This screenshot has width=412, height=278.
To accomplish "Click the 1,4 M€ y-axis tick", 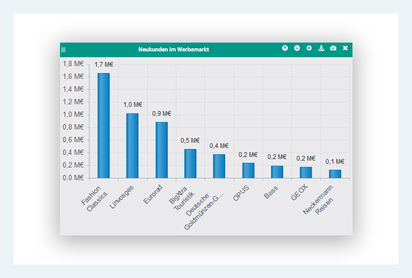I will pos(73,89).
